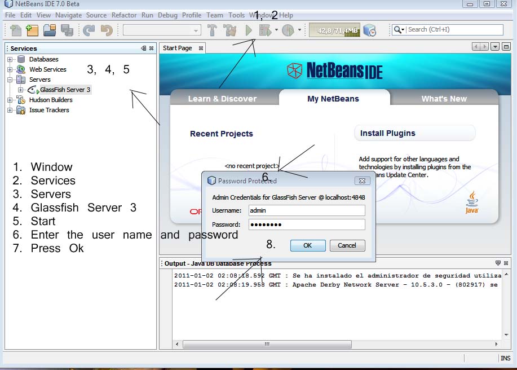The image size is (517, 370).
Task: Click the Password input field
Action: point(307,224)
